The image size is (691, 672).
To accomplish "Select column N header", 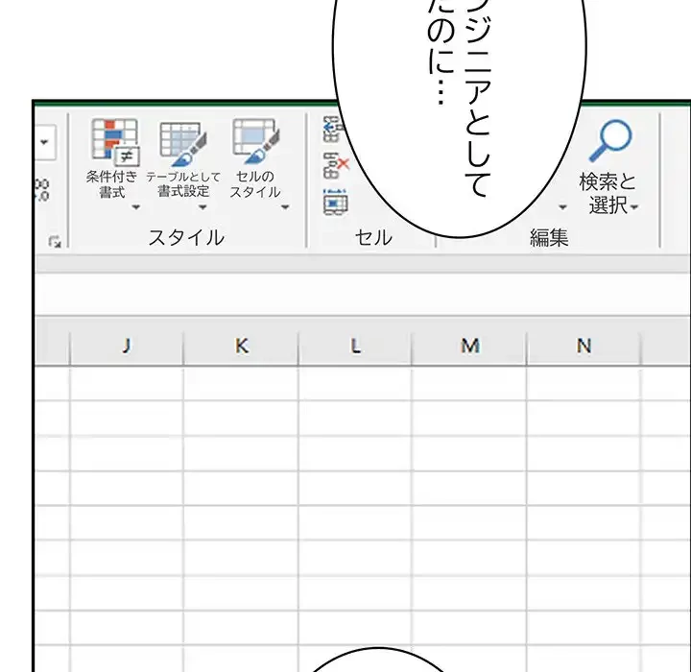I will tap(584, 347).
